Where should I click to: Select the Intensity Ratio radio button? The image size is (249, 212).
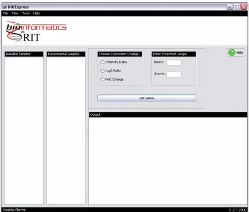(102, 62)
